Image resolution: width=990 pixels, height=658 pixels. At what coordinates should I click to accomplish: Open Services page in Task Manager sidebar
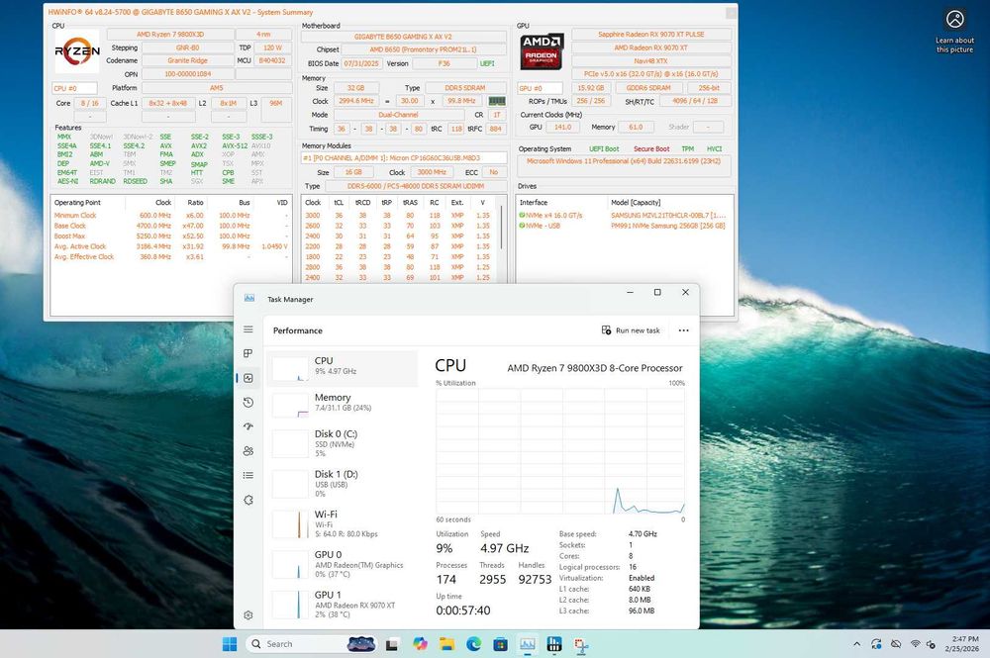coord(248,500)
